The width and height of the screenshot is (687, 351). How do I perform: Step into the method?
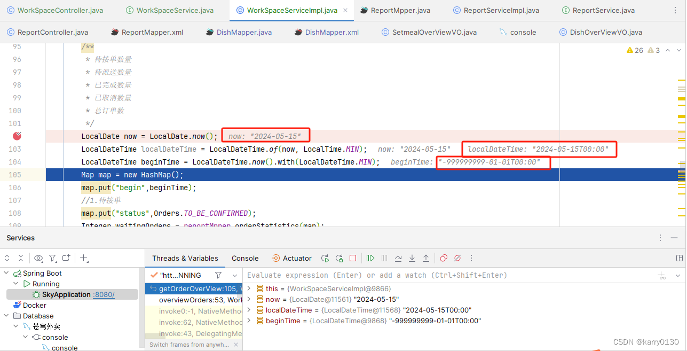412,258
